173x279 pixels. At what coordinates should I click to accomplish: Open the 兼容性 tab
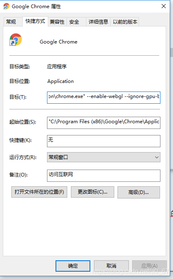click(57, 22)
